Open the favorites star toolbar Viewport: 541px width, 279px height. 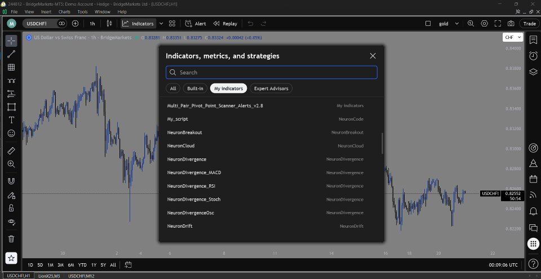tap(11, 258)
